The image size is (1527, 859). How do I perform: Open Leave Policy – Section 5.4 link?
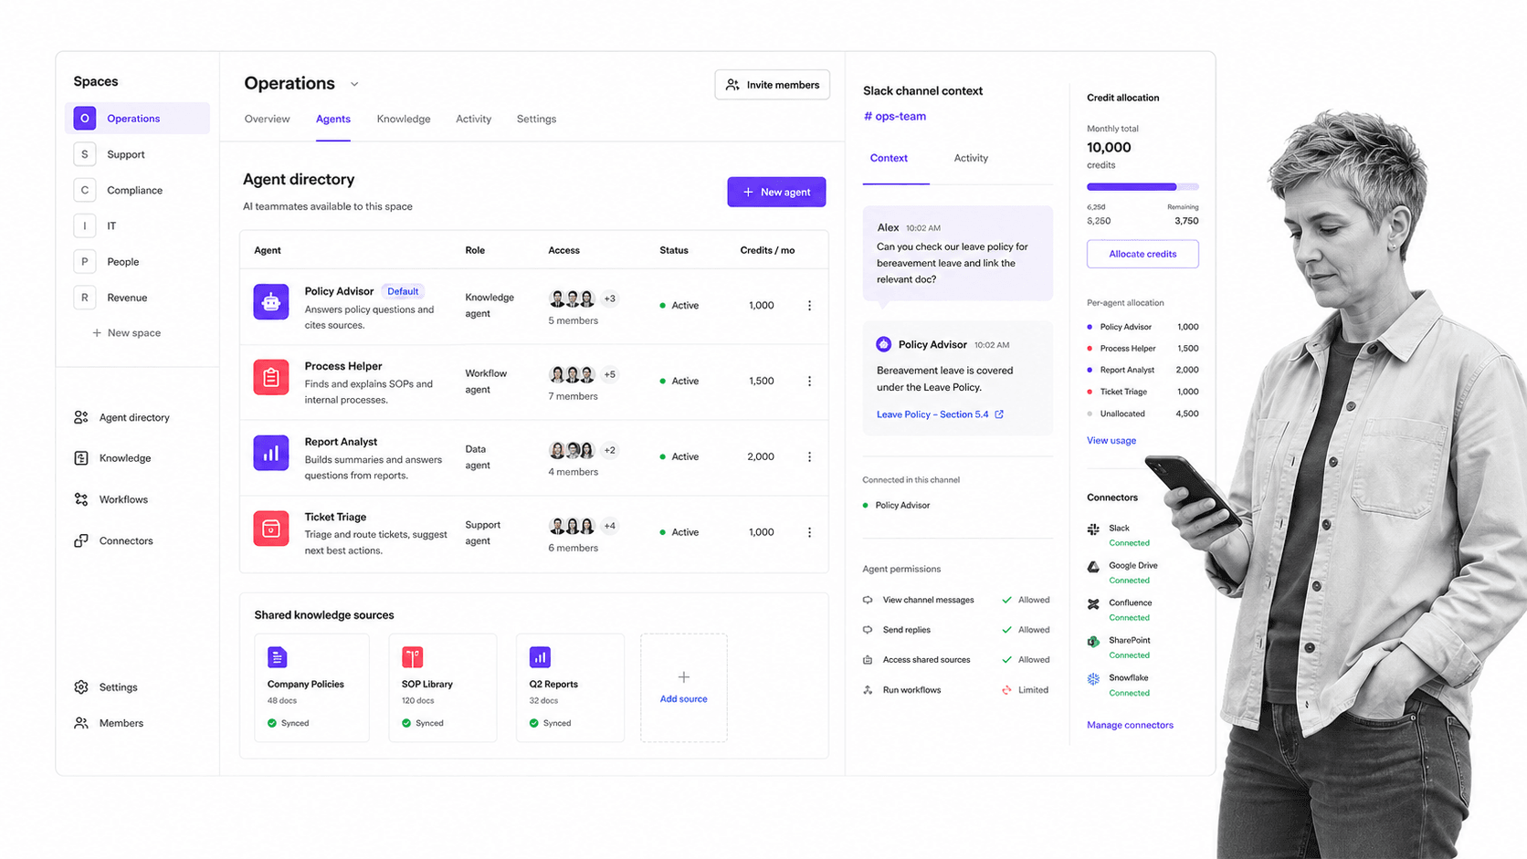[x=932, y=414]
